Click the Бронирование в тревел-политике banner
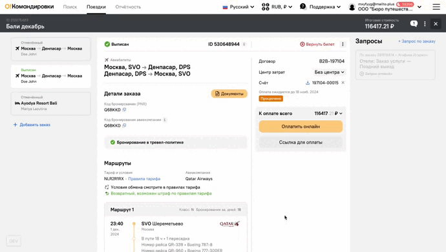The height and width of the screenshot is (252, 446). [x=176, y=143]
